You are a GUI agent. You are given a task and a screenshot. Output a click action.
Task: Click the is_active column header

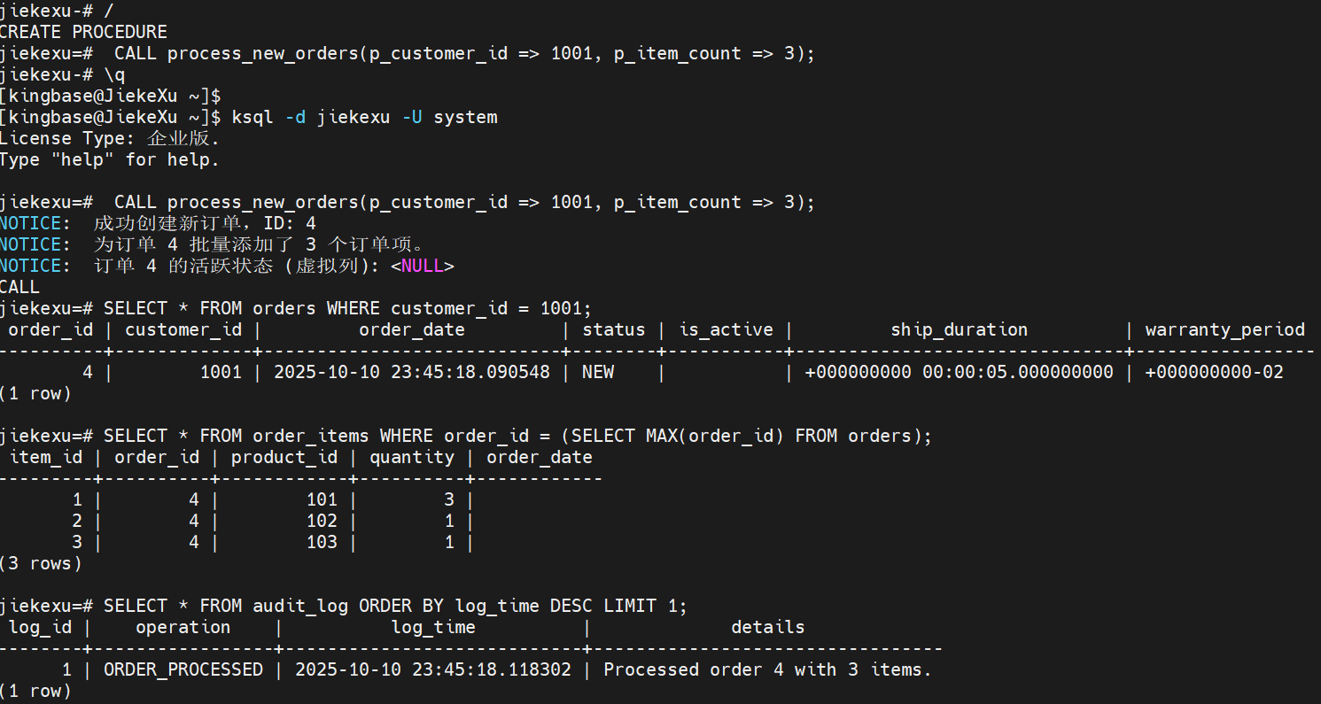(726, 329)
